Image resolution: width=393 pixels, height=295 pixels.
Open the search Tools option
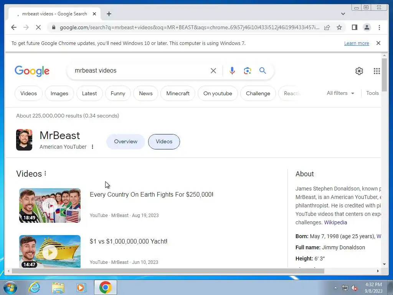click(x=372, y=93)
